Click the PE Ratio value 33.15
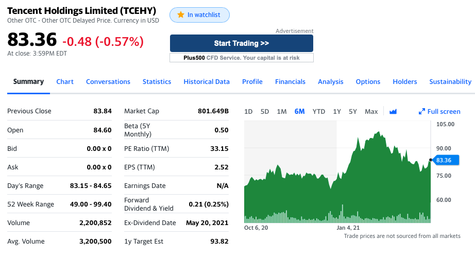The width and height of the screenshot is (475, 257). 219,149
